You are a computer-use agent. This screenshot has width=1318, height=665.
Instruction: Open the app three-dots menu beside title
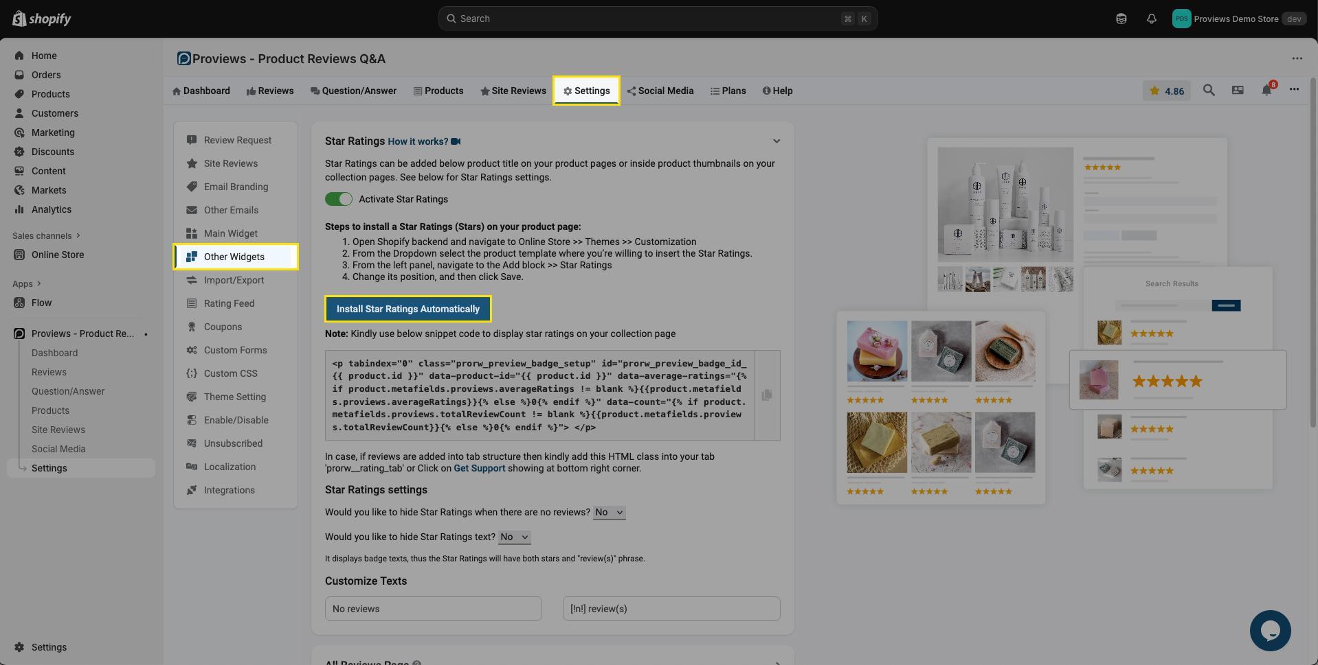pos(1297,59)
